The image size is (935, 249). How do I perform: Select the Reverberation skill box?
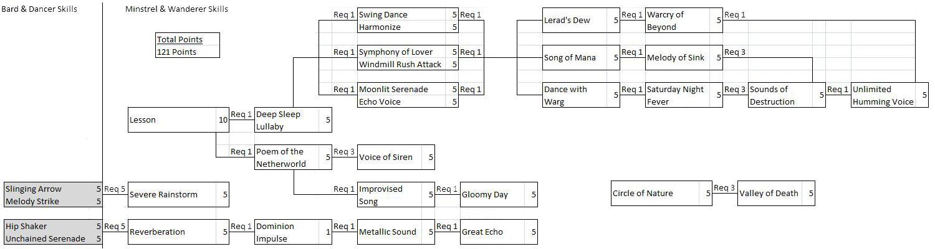178,232
